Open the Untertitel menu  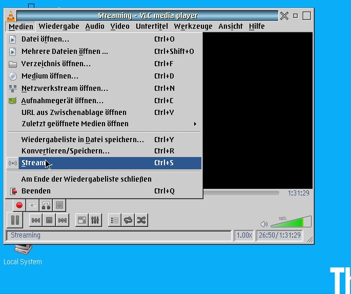(152, 27)
